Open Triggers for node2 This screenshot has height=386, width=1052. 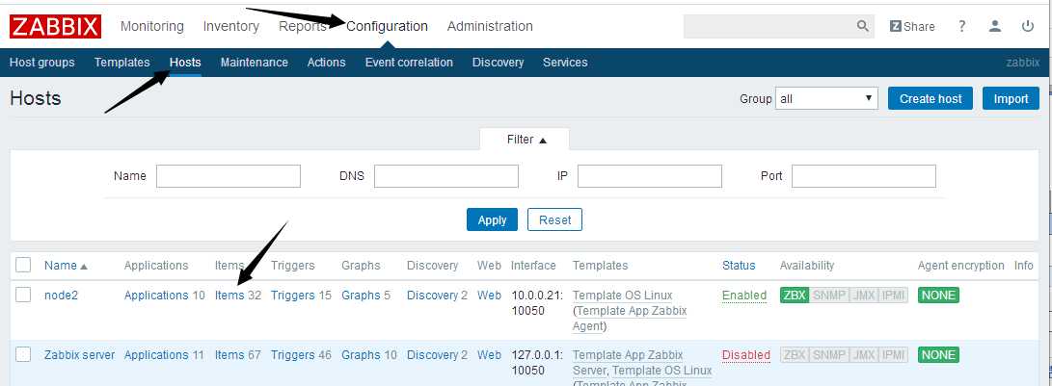(293, 295)
